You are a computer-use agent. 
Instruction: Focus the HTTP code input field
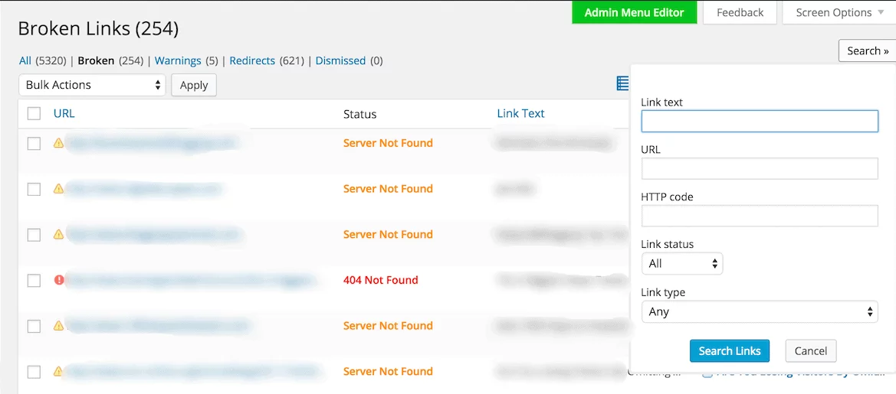tap(760, 216)
